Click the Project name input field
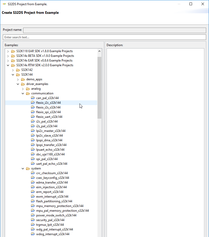The image size is (209, 237). pyautogui.click(x=115, y=30)
